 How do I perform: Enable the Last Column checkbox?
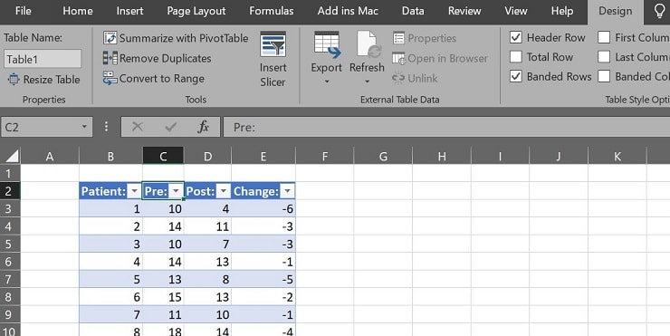point(604,57)
